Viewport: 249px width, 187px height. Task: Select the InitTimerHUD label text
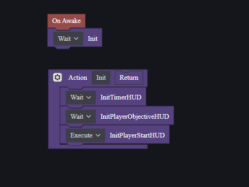pyautogui.click(x=121, y=97)
